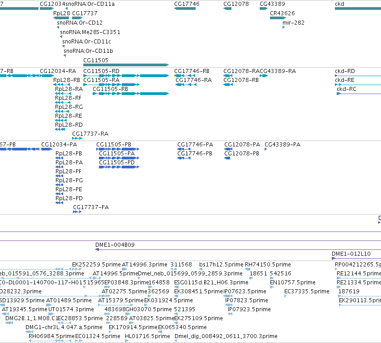
Task: Open the CG11505-RD transcript
Action: [126, 76]
